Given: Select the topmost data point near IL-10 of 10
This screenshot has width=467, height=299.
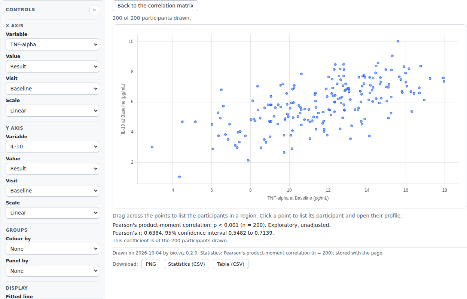Looking at the screenshot, I should pyautogui.click(x=398, y=41).
